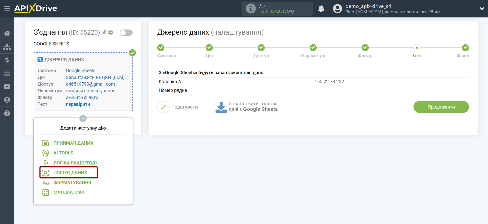The height and width of the screenshot is (224, 488).
Task: Click змінити налаштування link
Action: (x=91, y=91)
